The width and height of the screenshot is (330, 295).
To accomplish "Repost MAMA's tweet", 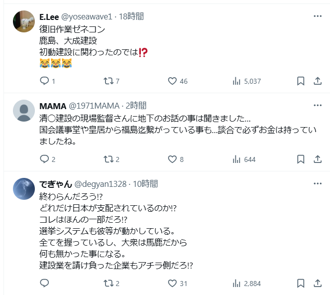I will coord(108,159).
